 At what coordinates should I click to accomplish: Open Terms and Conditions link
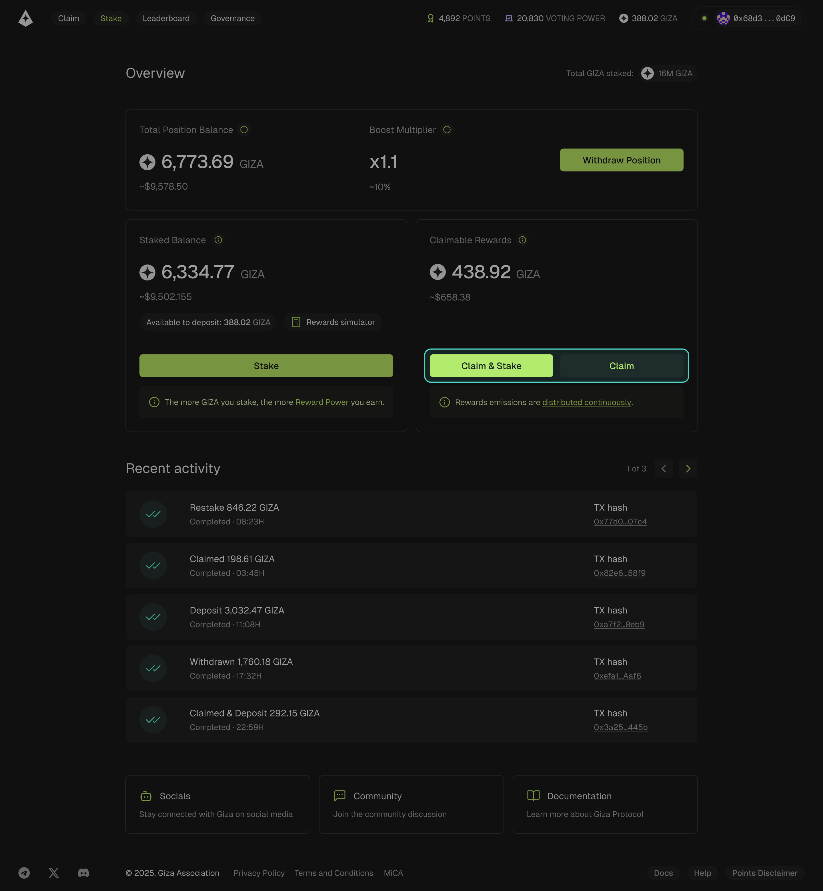(333, 873)
